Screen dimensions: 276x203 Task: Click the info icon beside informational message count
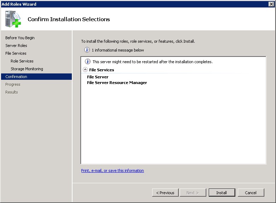point(87,50)
